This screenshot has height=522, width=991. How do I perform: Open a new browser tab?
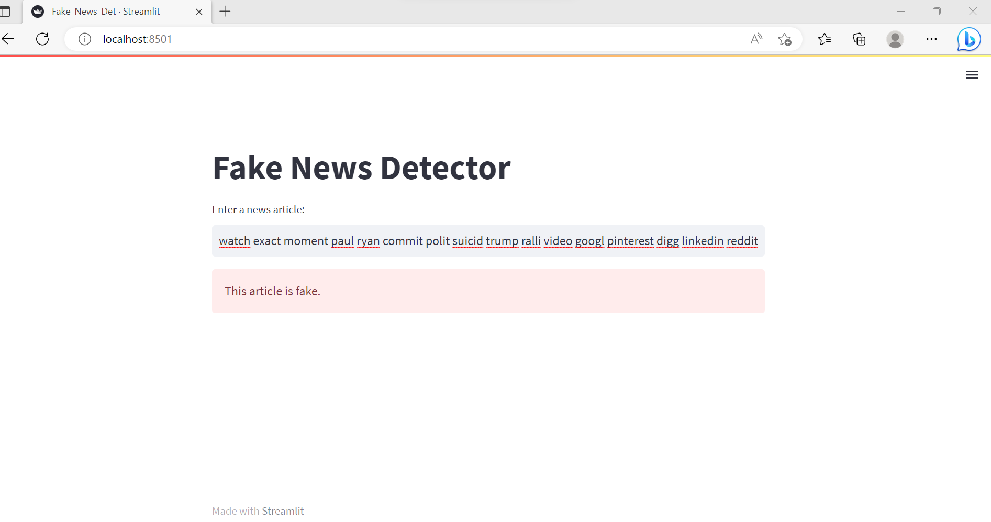point(225,11)
